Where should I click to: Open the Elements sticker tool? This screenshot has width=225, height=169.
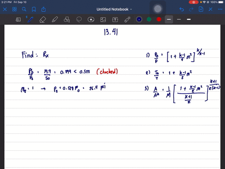(x=91, y=20)
